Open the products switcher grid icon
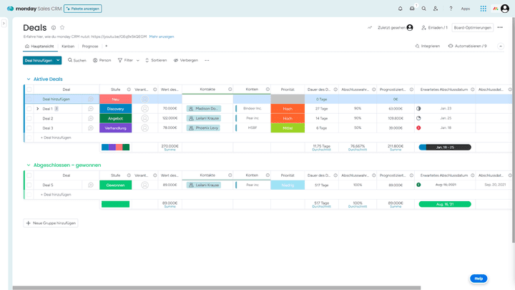This screenshot has height=290, width=515. (484, 9)
